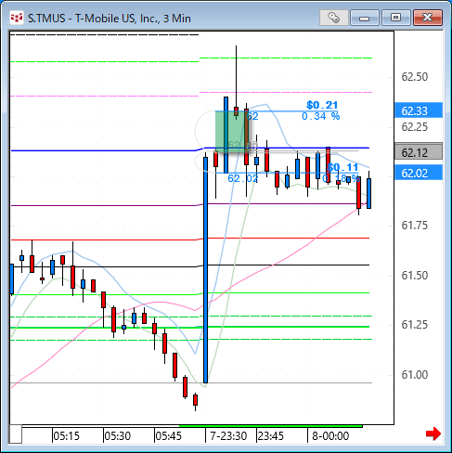Close the S.TMUS chart window
Viewport: 452px width, 453px height.
tap(428, 18)
